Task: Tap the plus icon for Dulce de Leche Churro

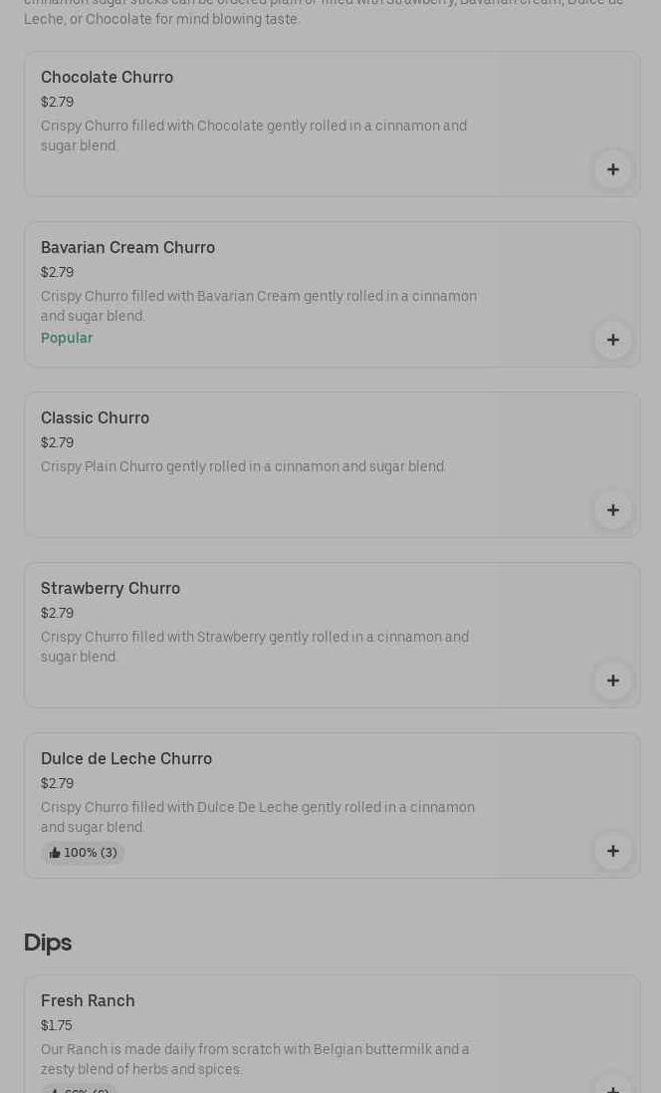Action: click(612, 851)
